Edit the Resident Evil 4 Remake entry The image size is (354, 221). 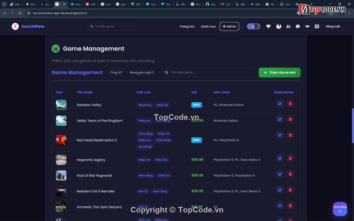[x=280, y=190]
